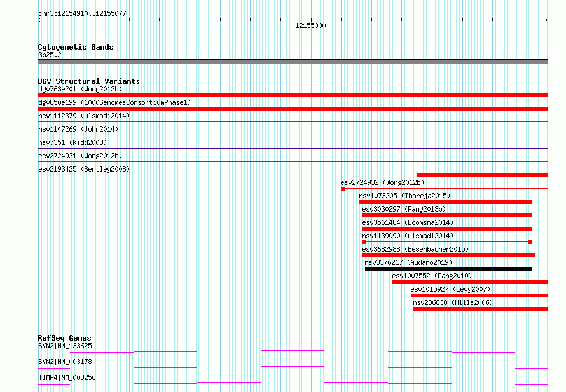
Task: Click the red bar of dgv850e199
Action: pos(293,109)
